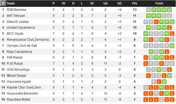Click the gray D badge in Raja Beni Mellal's form
The height and width of the screenshot is (104, 176).
[162, 100]
